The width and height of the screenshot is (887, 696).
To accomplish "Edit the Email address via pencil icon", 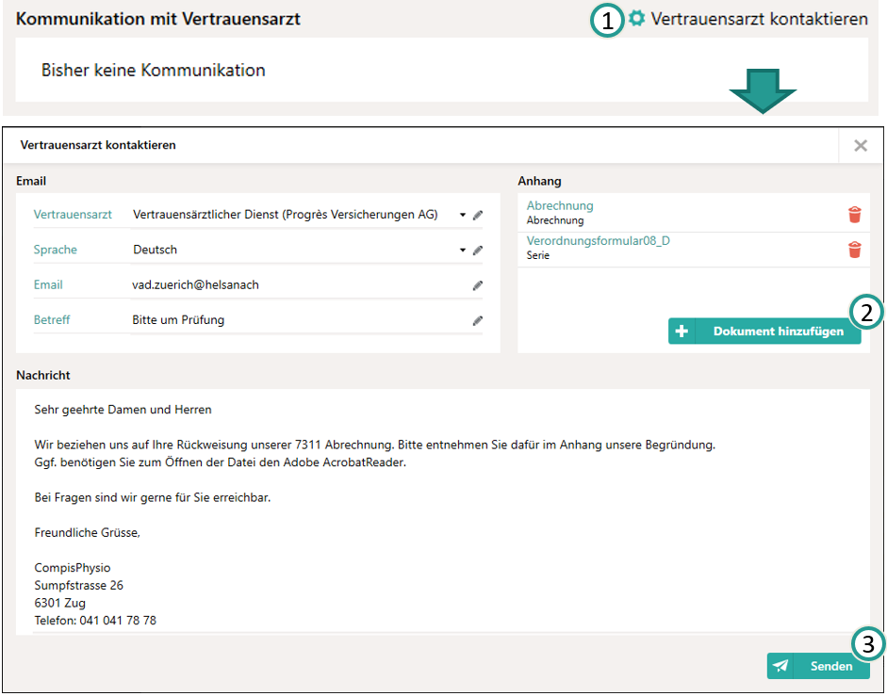I will click(478, 285).
